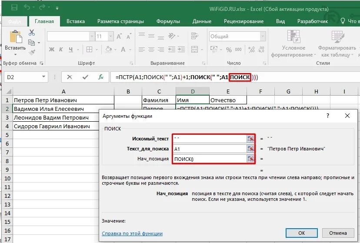Viewport: 360px width, 243px height.
Task: Click the Copy icon
Action: [x=31, y=43]
